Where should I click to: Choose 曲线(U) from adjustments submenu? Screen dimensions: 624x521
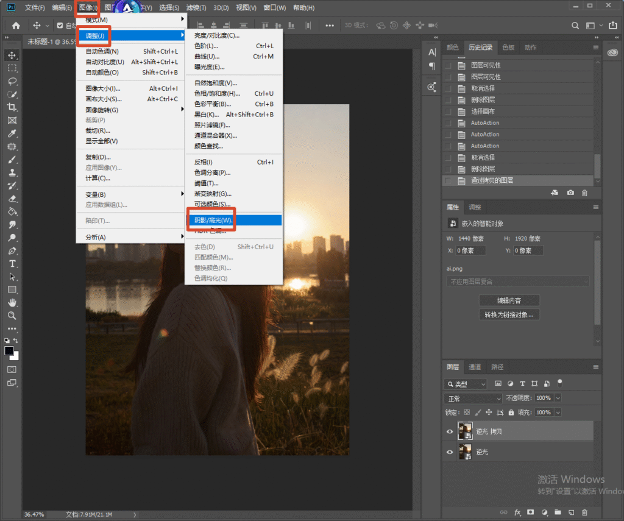pos(234,57)
